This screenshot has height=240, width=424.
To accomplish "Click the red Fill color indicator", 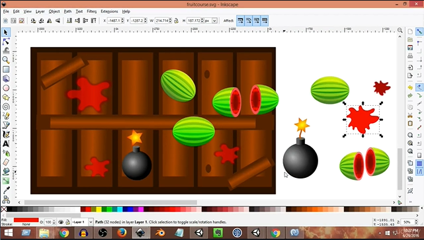I will pyautogui.click(x=26, y=220).
